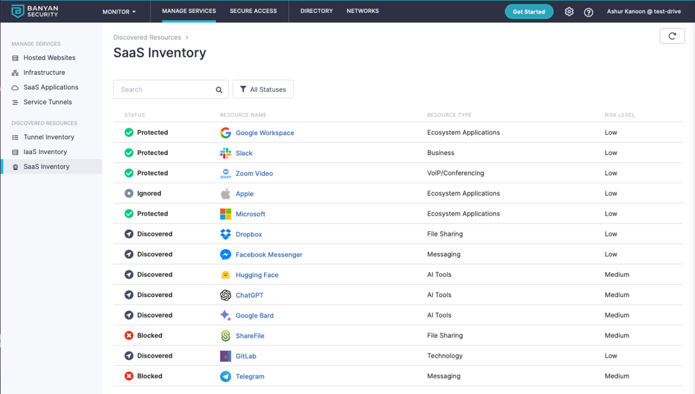The width and height of the screenshot is (695, 394).
Task: Go to SaaS Applications in sidebar
Action: pos(50,87)
